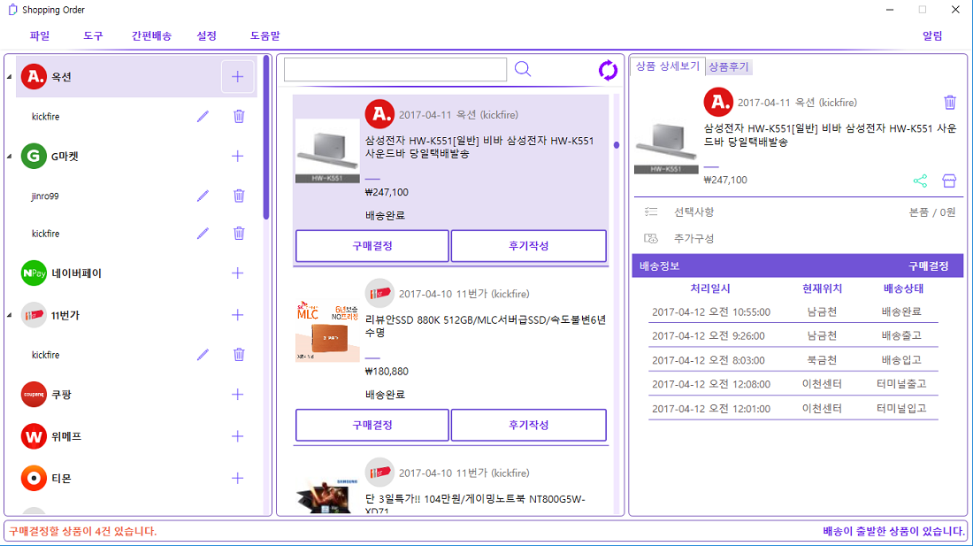Share the HW-K551 product

point(920,181)
